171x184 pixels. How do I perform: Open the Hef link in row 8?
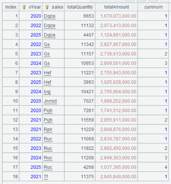tap(48, 82)
